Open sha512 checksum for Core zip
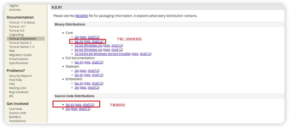Screen dimensions: 289x128 coord(93,37)
